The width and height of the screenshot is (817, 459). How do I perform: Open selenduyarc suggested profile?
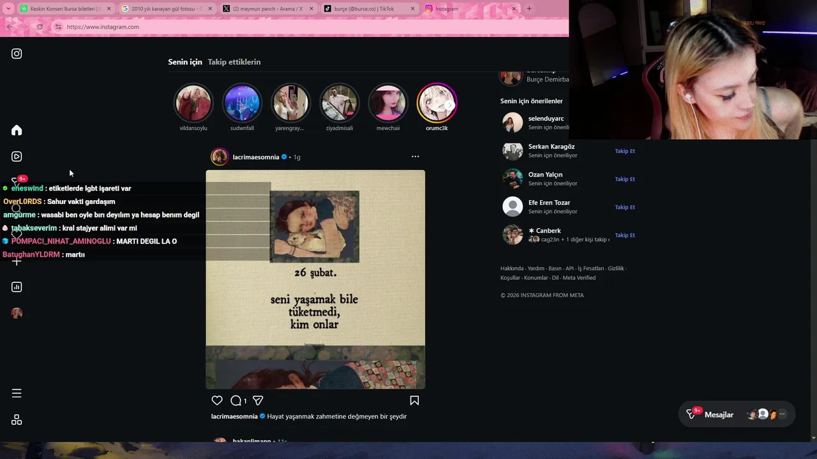click(x=546, y=119)
